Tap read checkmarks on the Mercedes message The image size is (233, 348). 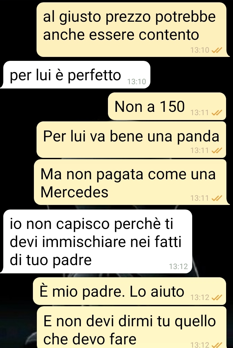(217, 198)
